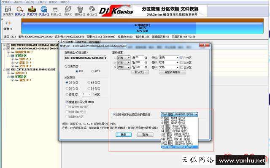270x168 pixels.
Task: Click the 默认大小 button
Action: (140, 72)
